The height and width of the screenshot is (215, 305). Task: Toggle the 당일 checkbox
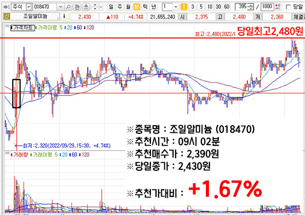[288, 7]
